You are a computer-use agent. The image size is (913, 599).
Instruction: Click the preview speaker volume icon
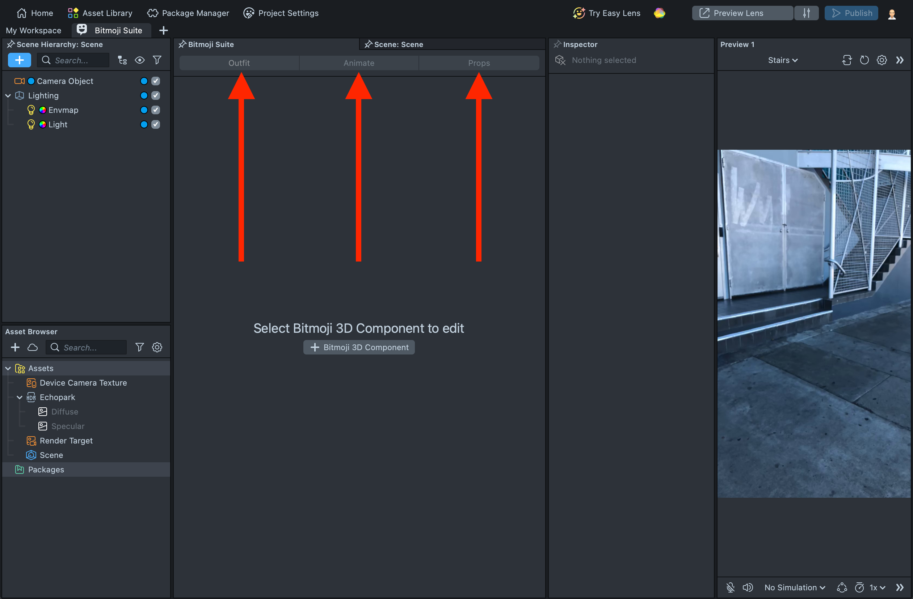click(748, 587)
